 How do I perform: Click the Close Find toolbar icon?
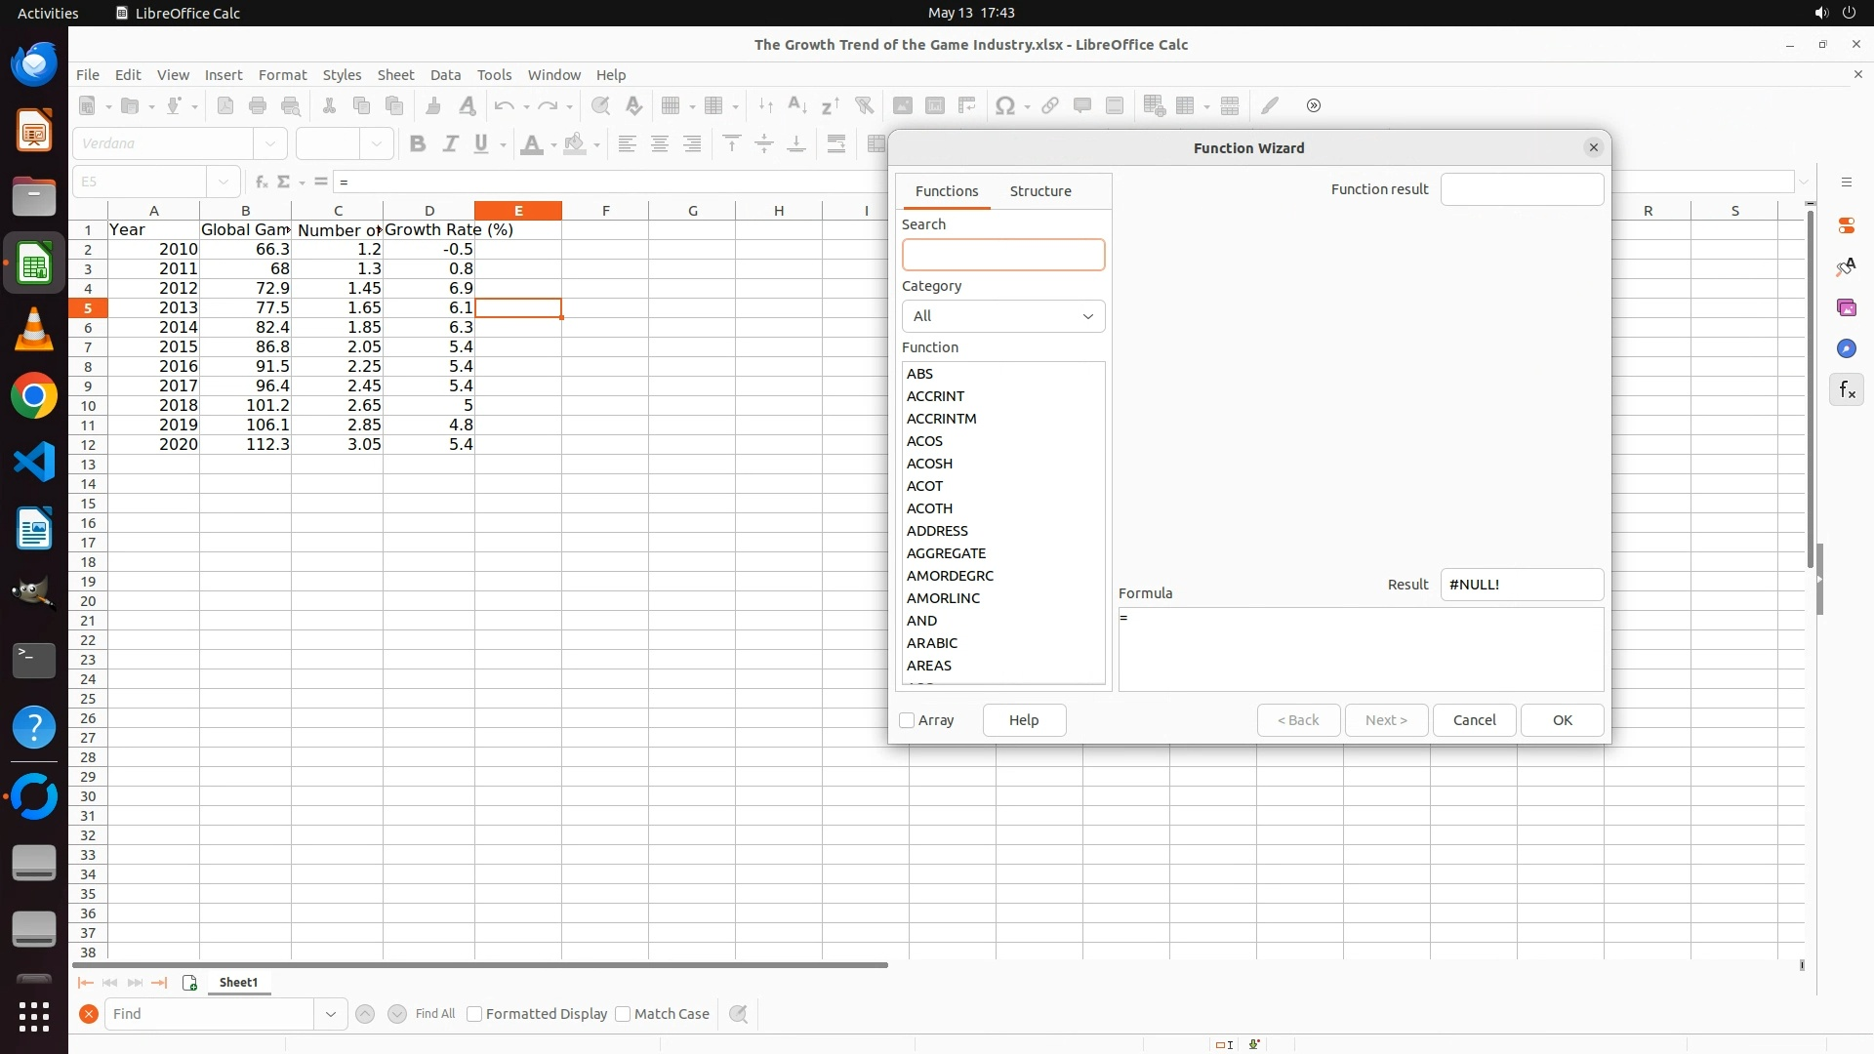click(x=89, y=1014)
